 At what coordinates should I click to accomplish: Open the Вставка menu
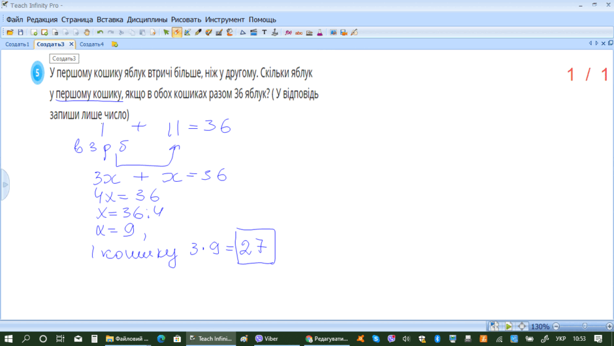(110, 20)
